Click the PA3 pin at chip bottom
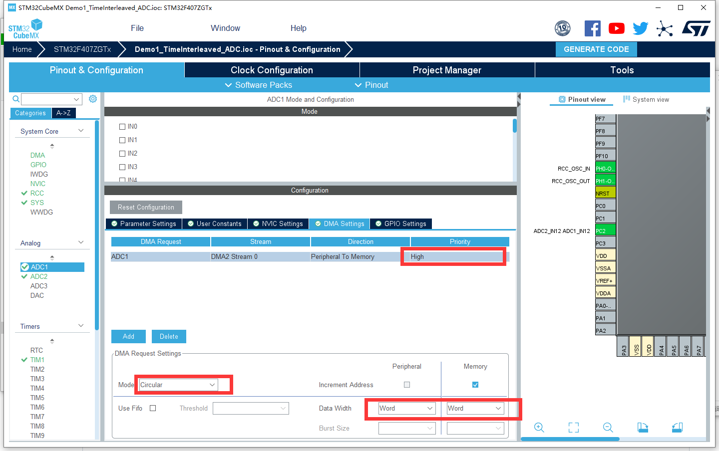Screen dimensions: 719x451 click(624, 346)
